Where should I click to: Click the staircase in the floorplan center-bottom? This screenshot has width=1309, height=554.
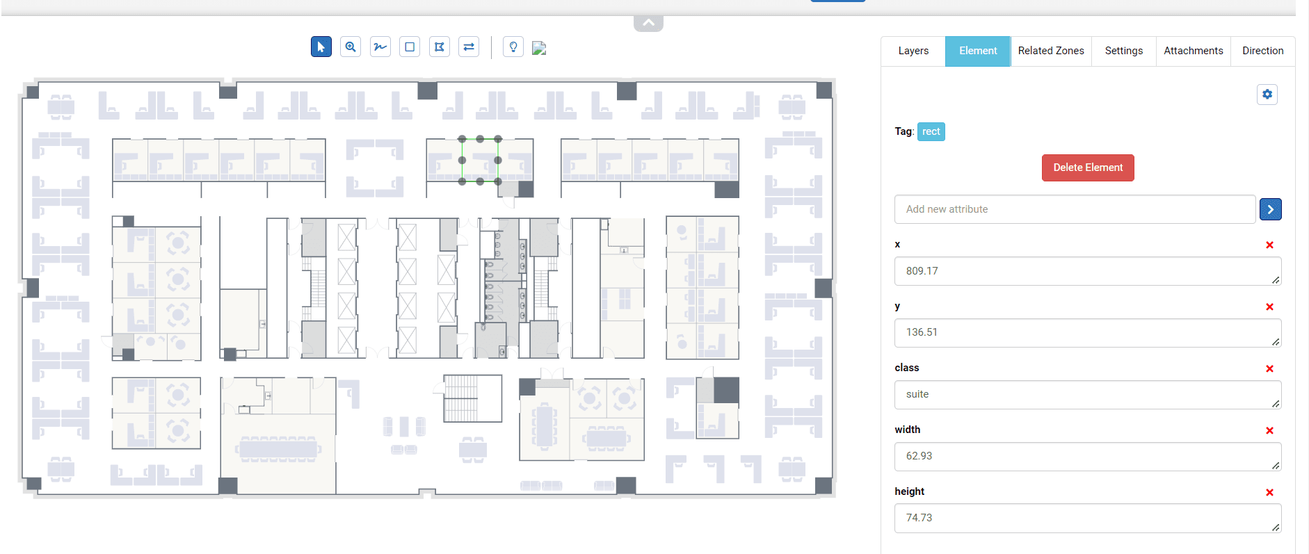[472, 398]
